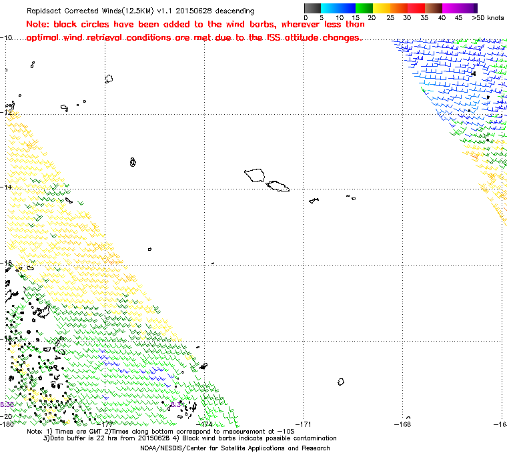Image resolution: width=507 pixels, height=459 pixels.
Task: Click the 'Data buffer is 22 hrs' footnote line
Action: point(190,438)
